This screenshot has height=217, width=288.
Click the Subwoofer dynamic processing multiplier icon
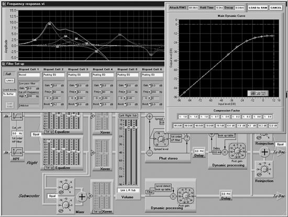[173, 197]
